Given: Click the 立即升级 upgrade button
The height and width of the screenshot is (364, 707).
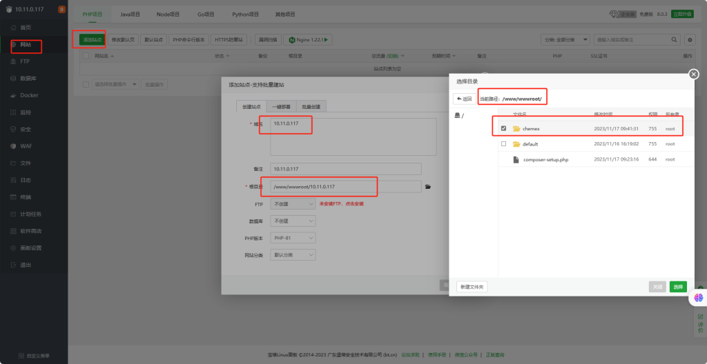Looking at the screenshot, I should point(681,14).
